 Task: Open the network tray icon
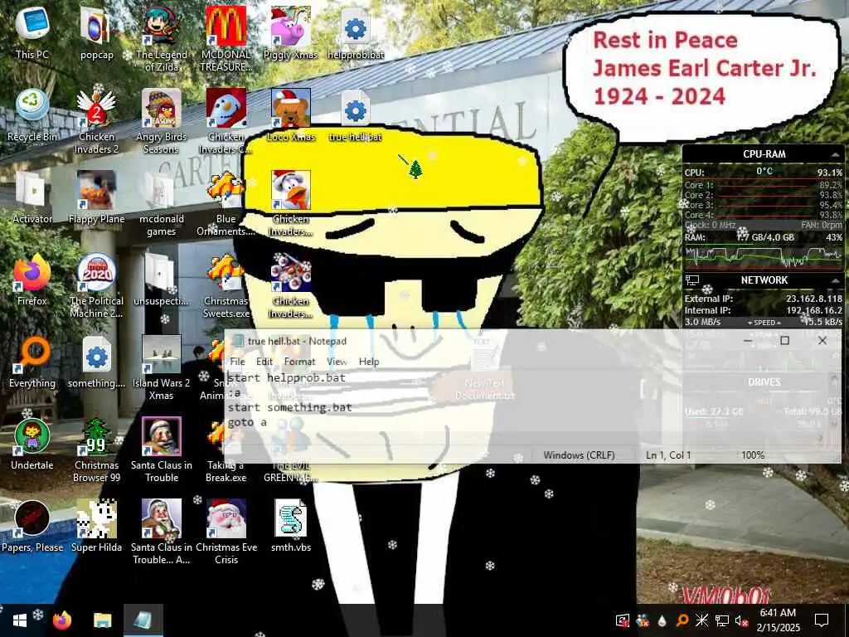(x=721, y=620)
